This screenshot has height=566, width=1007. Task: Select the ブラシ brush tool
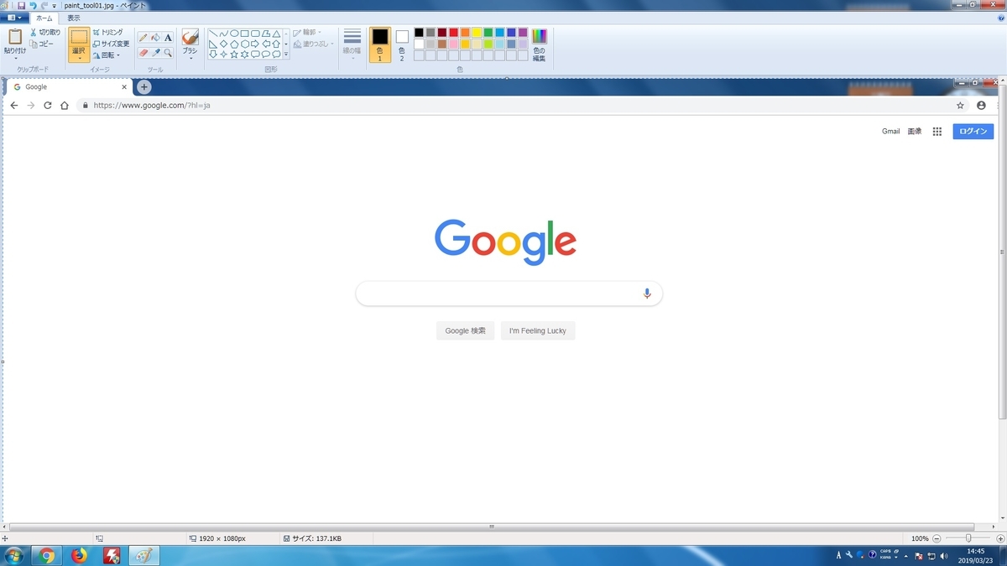click(190, 37)
